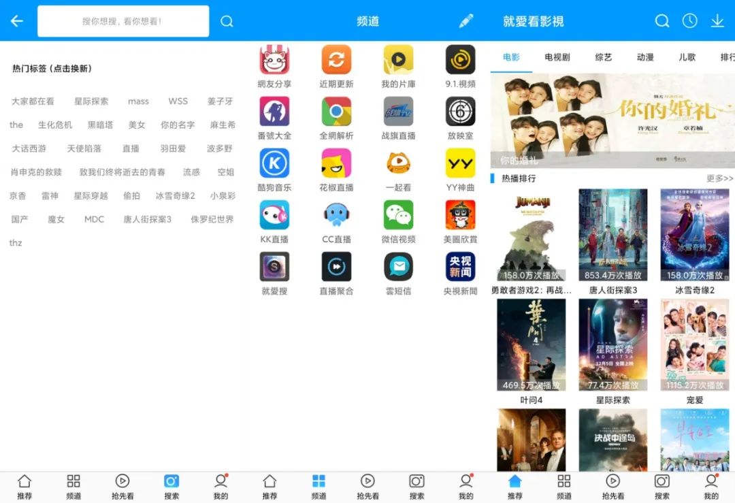Open the 宠爱 movie poster
The image size is (735, 503).
[x=695, y=345]
